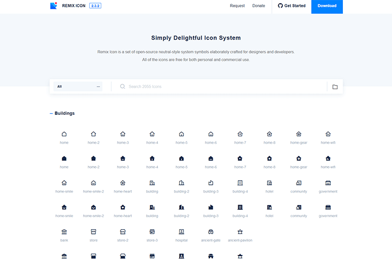The height and width of the screenshot is (261, 392).
Task: Click the outlined home-gear icon
Action: (298, 134)
